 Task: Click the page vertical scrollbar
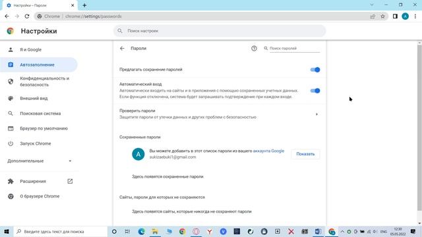pos(419,128)
